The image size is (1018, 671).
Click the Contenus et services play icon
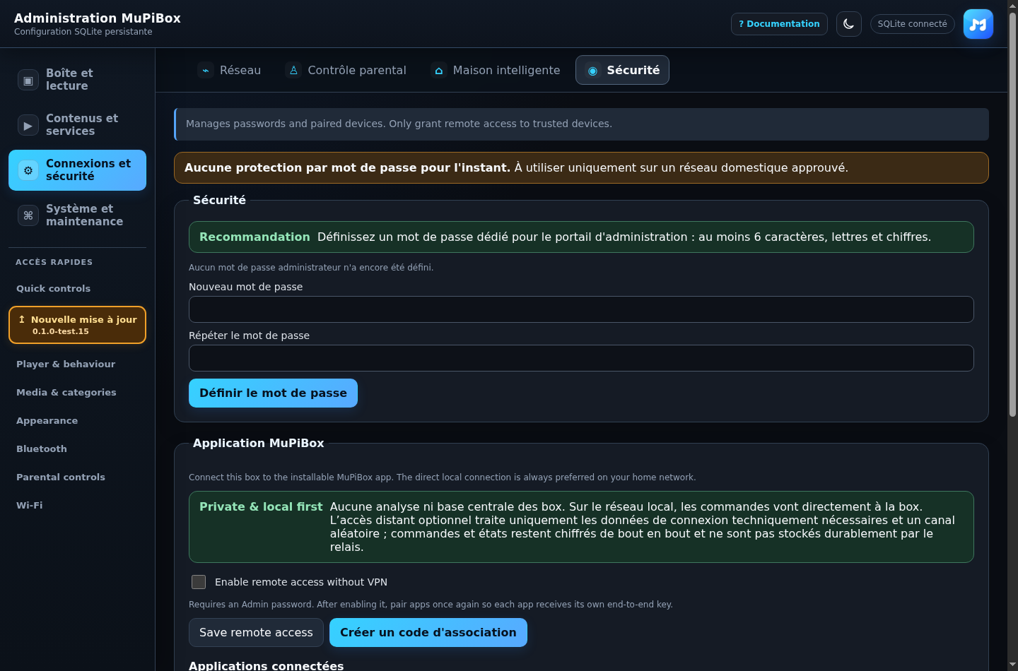tap(28, 125)
